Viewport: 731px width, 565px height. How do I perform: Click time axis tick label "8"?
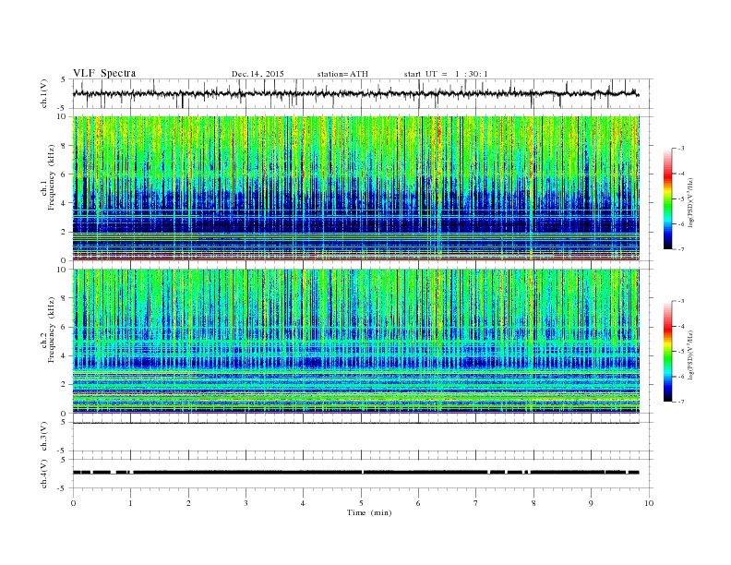tap(533, 503)
